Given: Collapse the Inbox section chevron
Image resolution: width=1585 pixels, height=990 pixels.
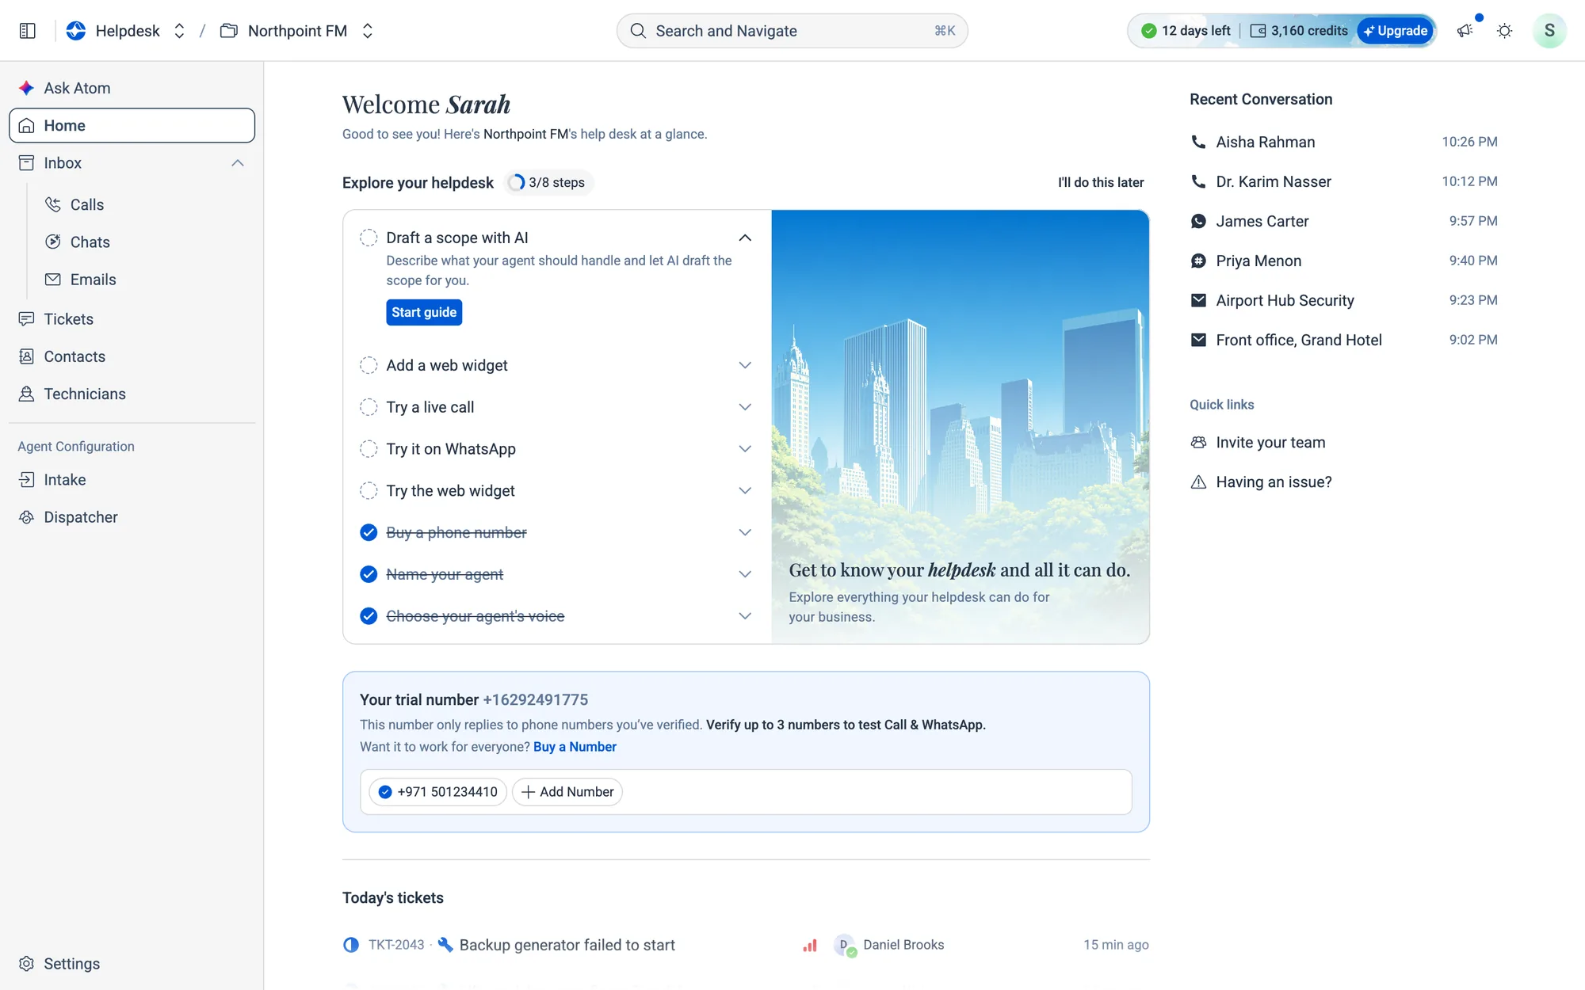Looking at the screenshot, I should coord(238,163).
